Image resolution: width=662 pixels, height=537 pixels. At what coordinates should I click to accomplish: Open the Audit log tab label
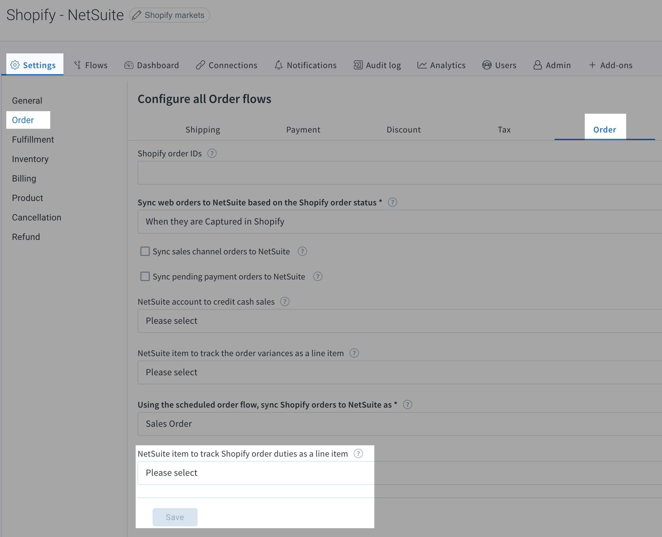click(383, 65)
